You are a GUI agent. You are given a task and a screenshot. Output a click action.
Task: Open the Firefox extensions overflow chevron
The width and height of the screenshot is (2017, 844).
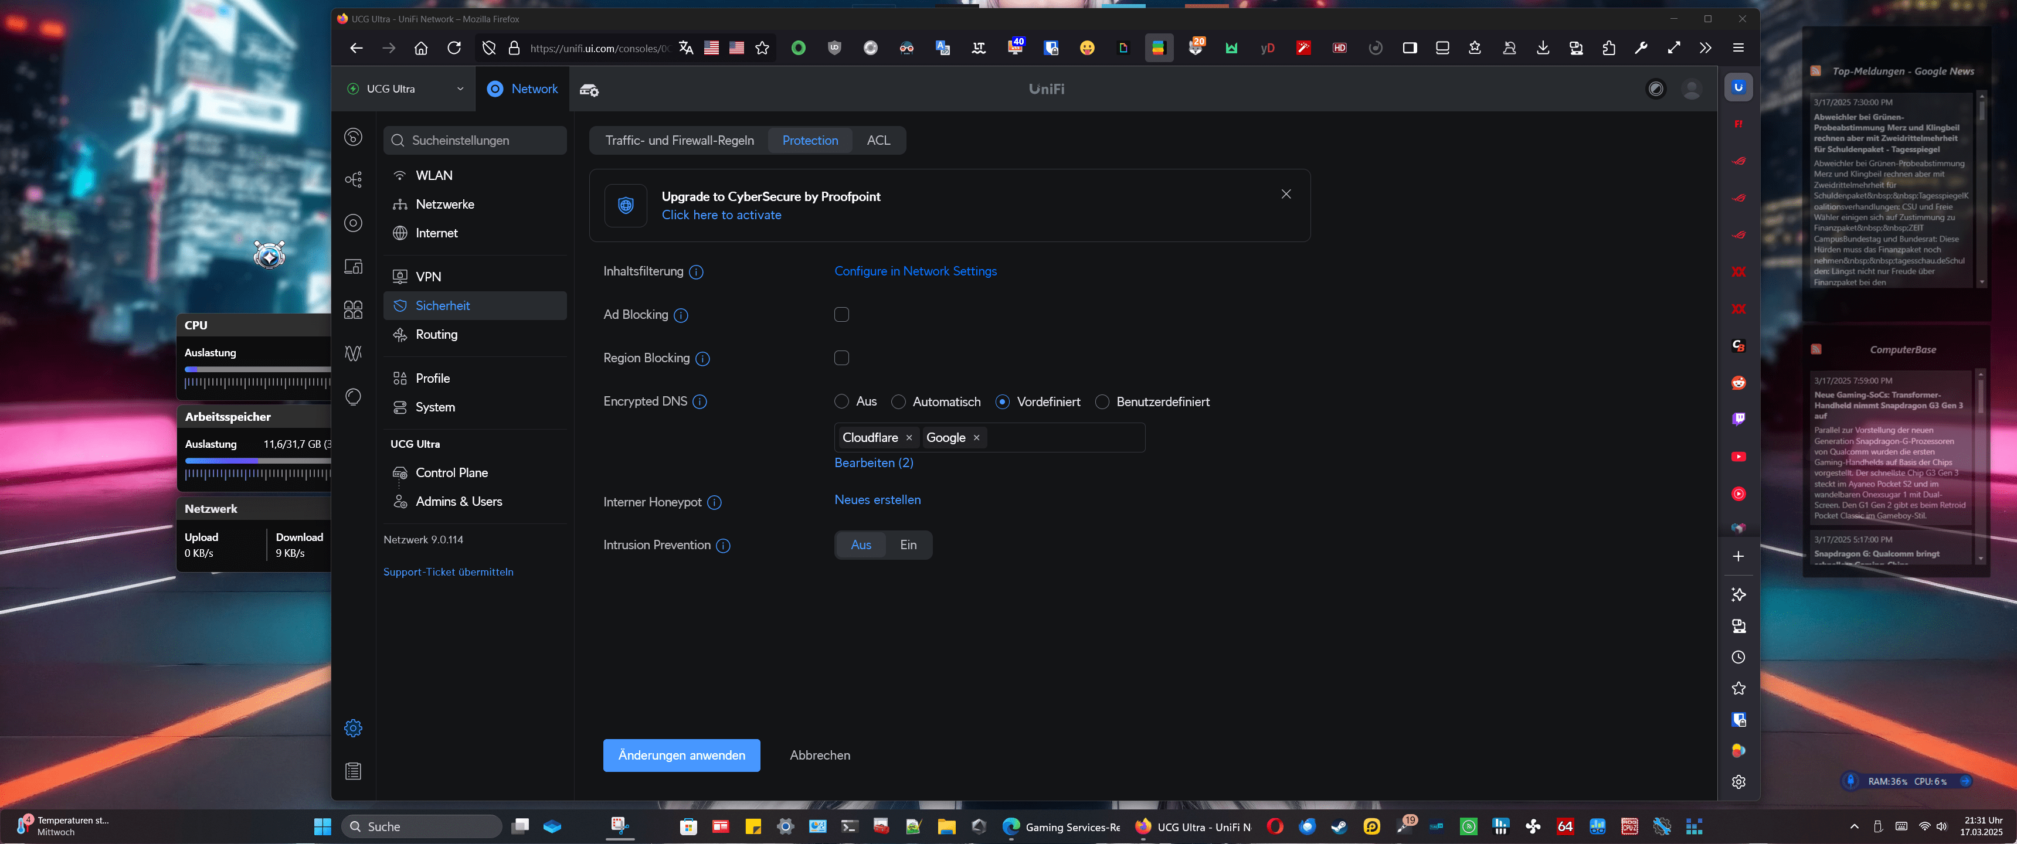tap(1706, 47)
